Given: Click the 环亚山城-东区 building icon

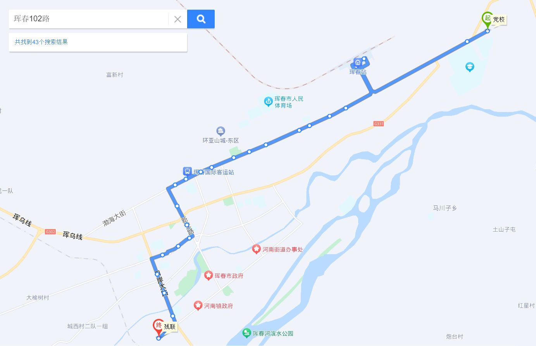Looking at the screenshot, I should point(221,131).
